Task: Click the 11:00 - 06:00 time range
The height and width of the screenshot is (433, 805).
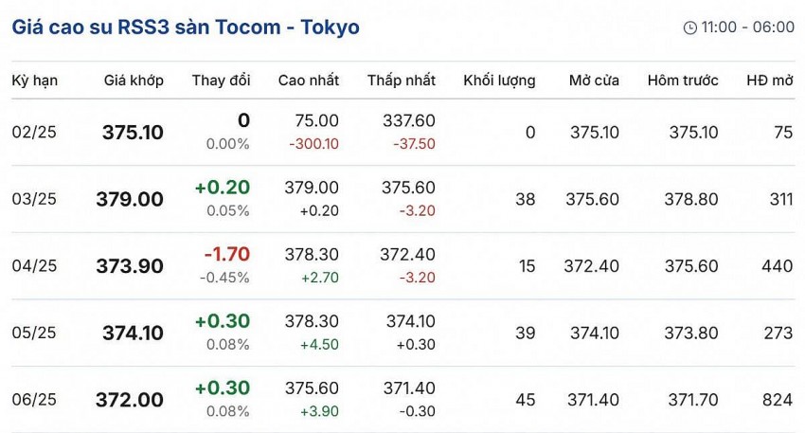Action: pos(748,27)
